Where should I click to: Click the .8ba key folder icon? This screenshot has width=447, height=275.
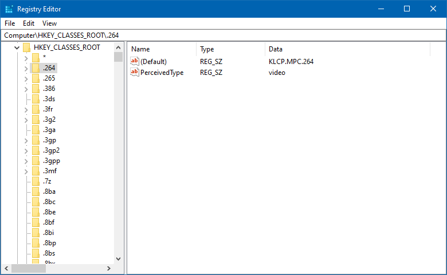36,192
